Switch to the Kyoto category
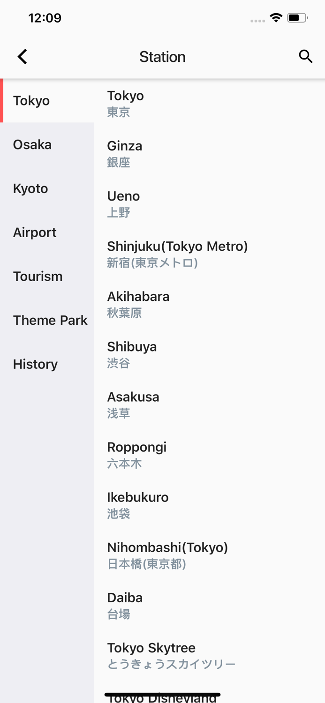Viewport: 325px width, 703px height. (30, 188)
